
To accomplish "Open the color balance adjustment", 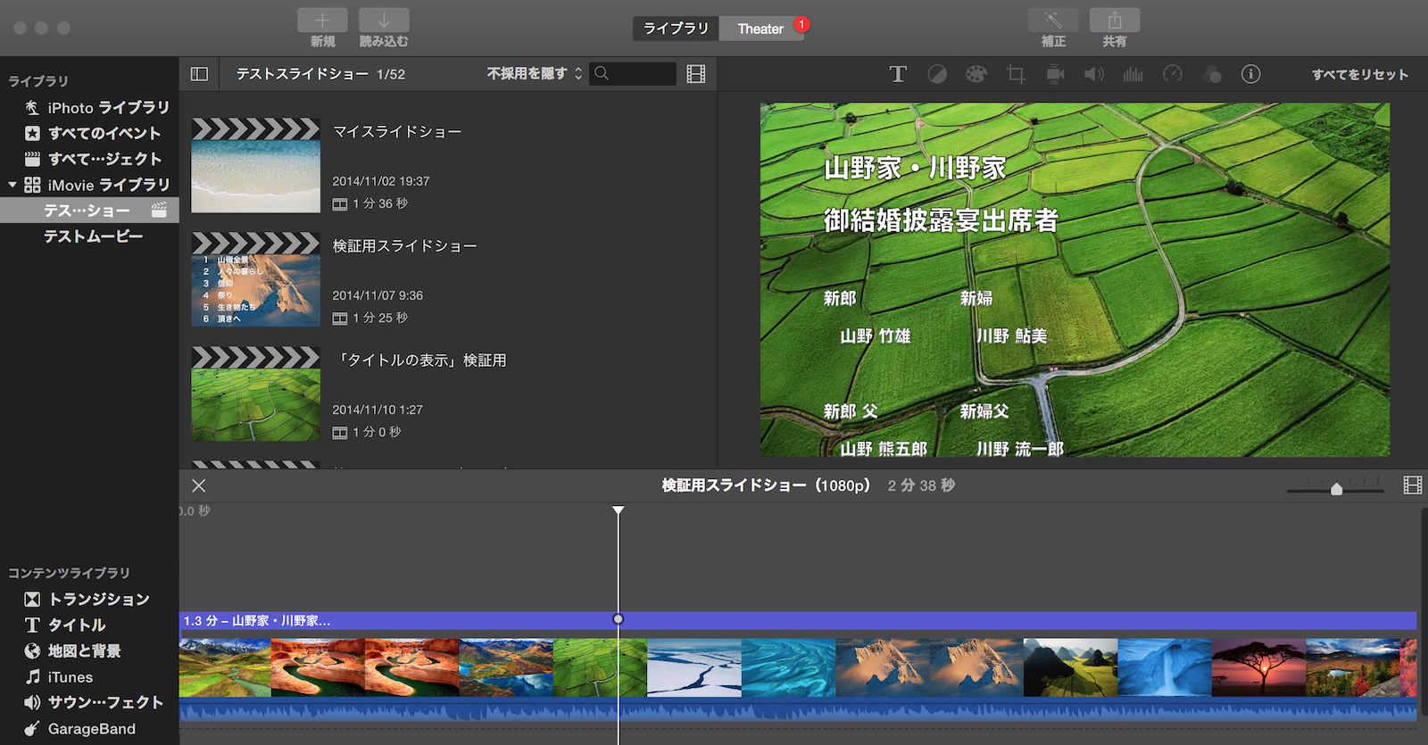I will [x=937, y=74].
